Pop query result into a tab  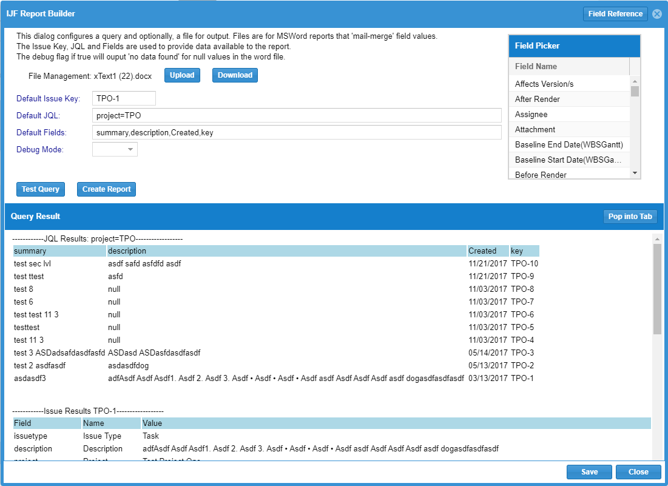630,217
